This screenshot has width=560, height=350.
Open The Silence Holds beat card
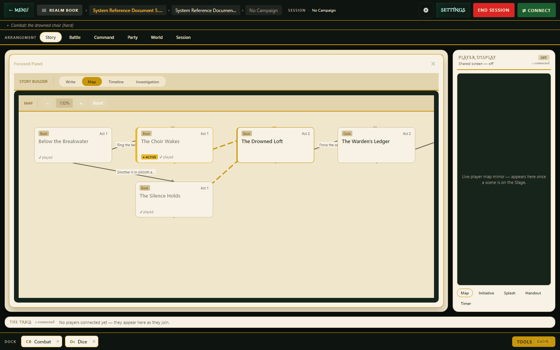pyautogui.click(x=174, y=199)
